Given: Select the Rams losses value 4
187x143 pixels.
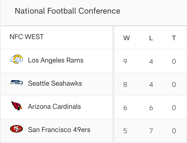Looking at the screenshot, I should pyautogui.click(x=151, y=61).
